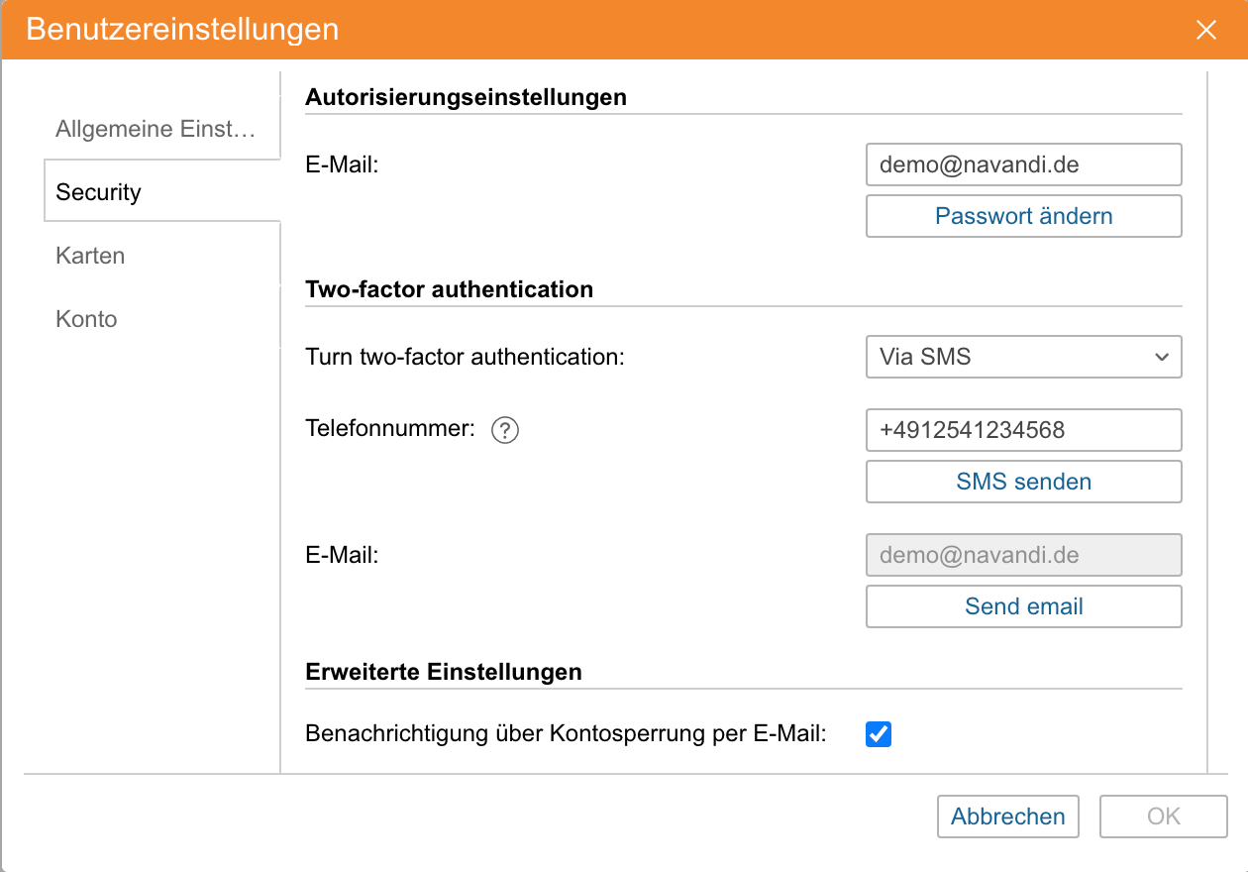Confirm settings with the OK button
1248x872 pixels.
pyautogui.click(x=1163, y=817)
